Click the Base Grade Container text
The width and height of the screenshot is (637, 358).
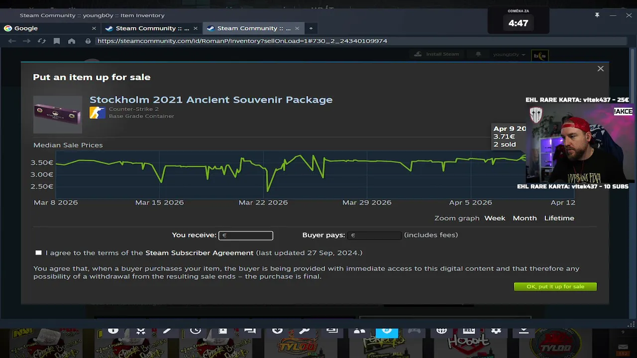click(141, 116)
